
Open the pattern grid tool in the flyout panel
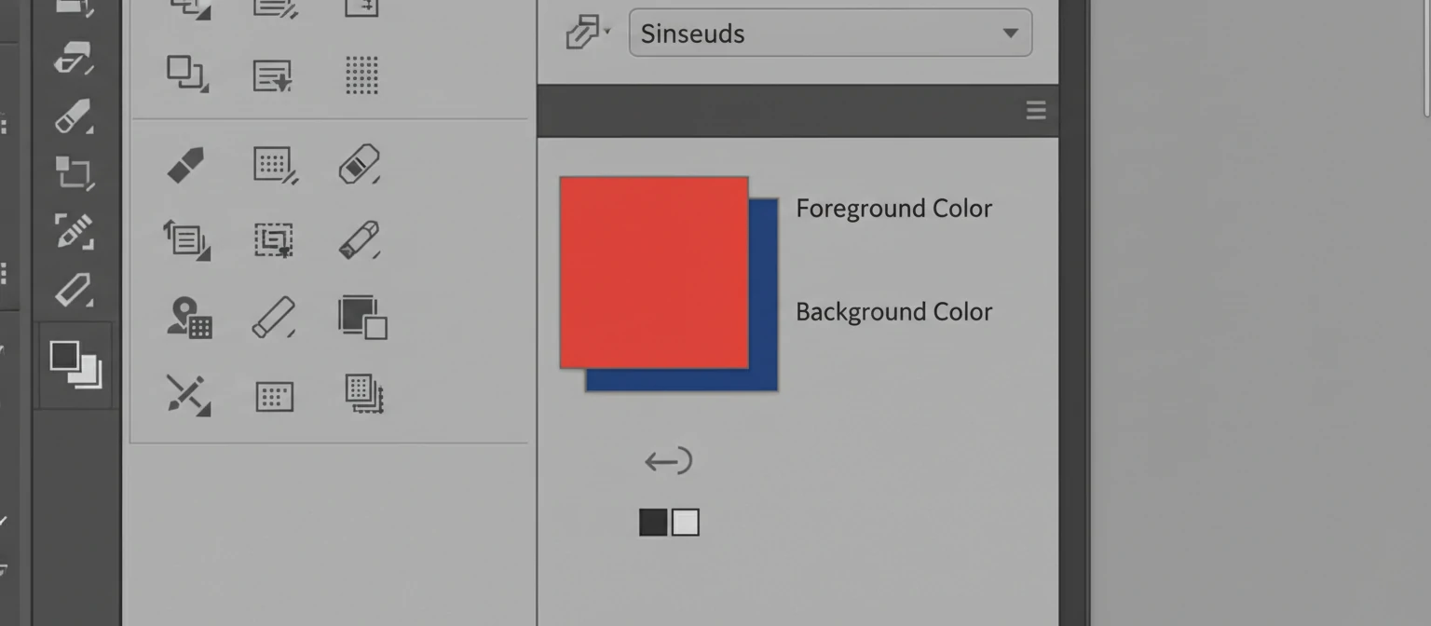coord(274,163)
